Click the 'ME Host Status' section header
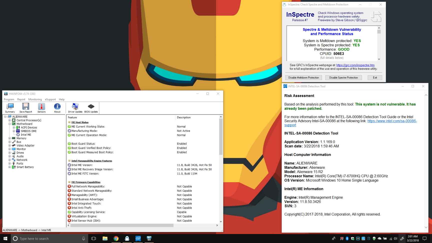The image size is (432, 243). click(x=80, y=122)
